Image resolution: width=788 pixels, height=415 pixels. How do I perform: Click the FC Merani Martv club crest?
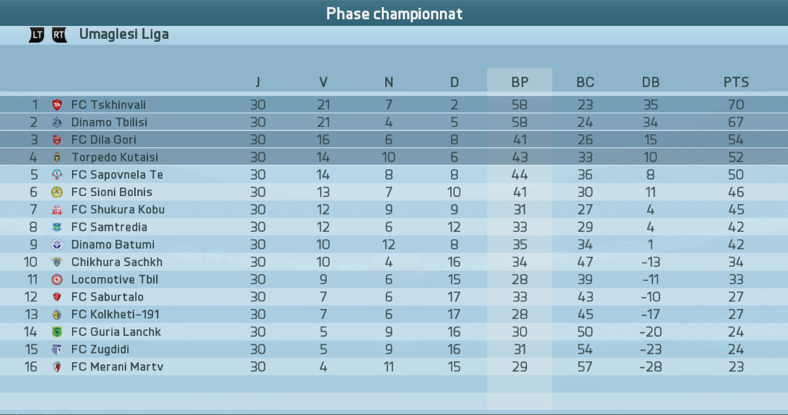point(57,367)
